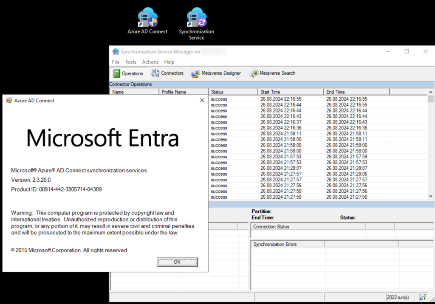Open the File menu
The width and height of the screenshot is (435, 304).
116,62
